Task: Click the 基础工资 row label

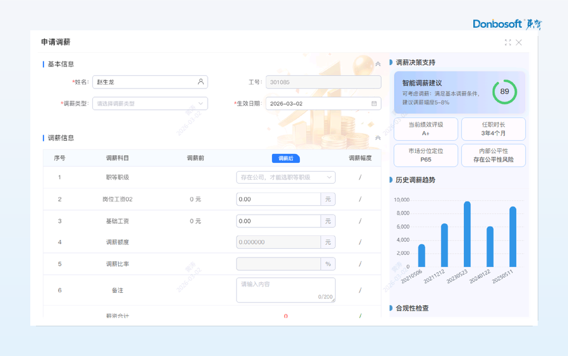Action: 117,221
